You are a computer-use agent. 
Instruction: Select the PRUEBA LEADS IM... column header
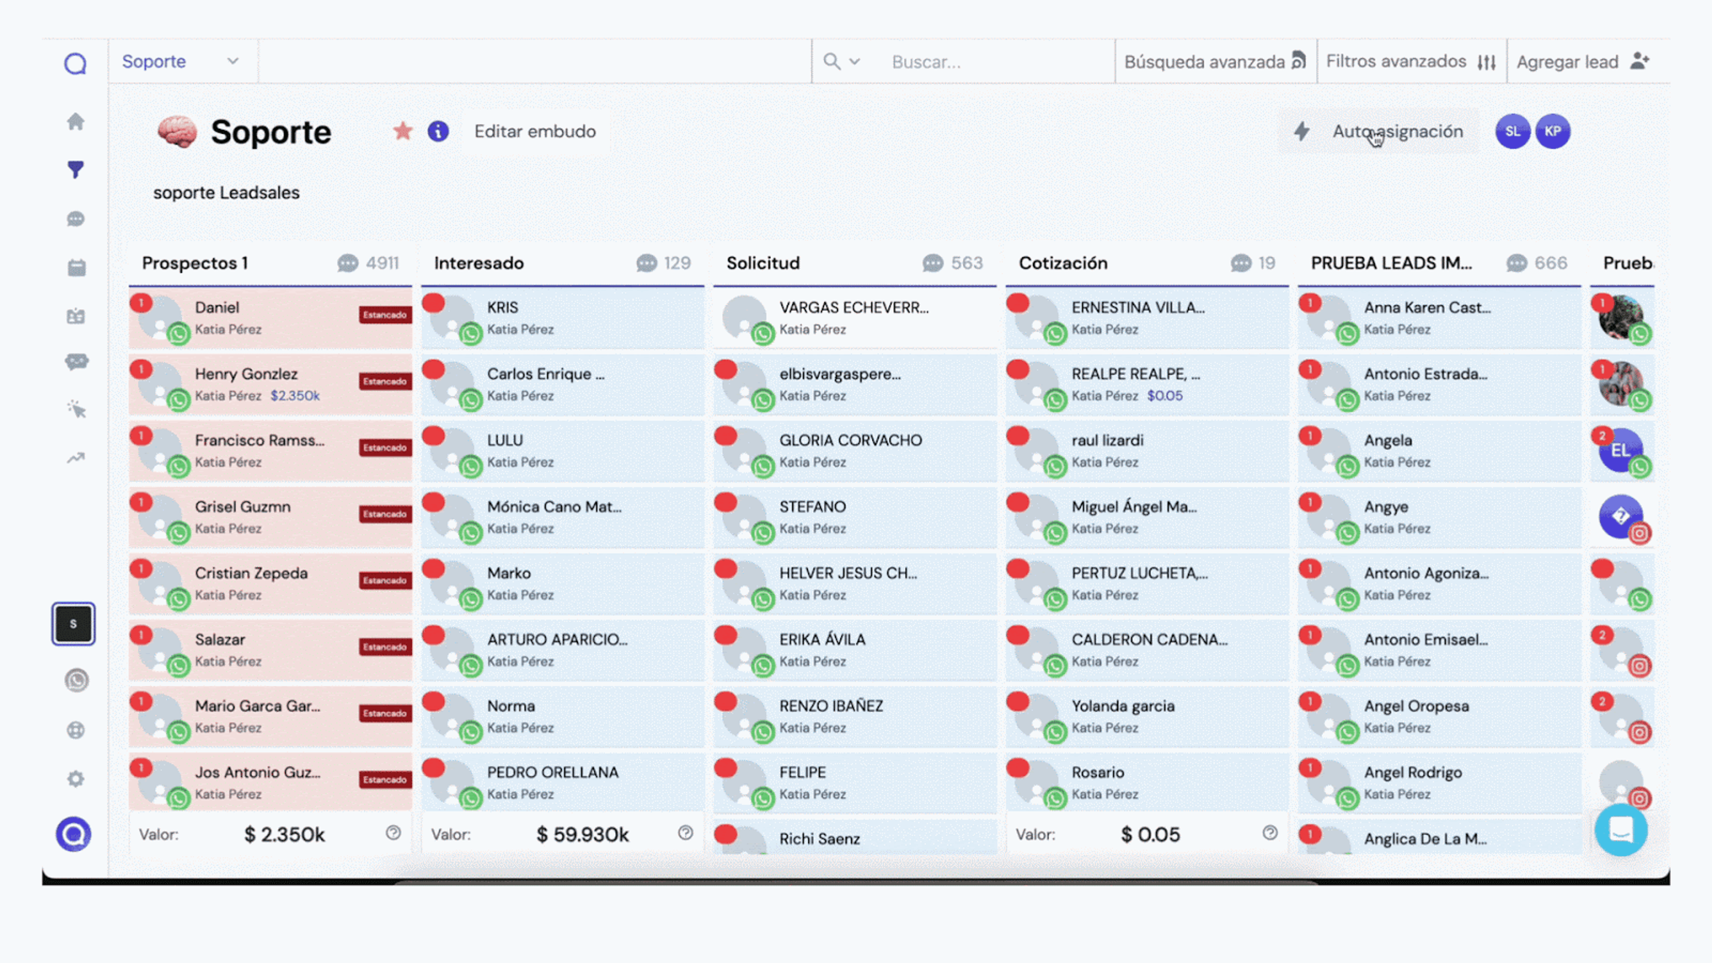click(1440, 263)
